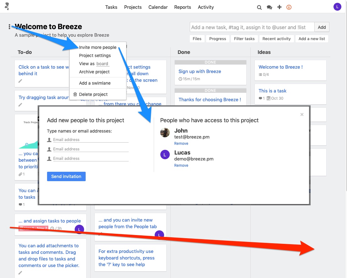Focus the second Email address field

(x=91, y=149)
